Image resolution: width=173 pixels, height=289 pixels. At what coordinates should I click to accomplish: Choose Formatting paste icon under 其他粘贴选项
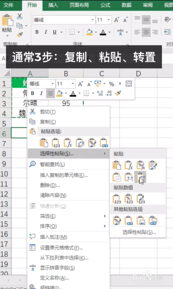point(117,221)
